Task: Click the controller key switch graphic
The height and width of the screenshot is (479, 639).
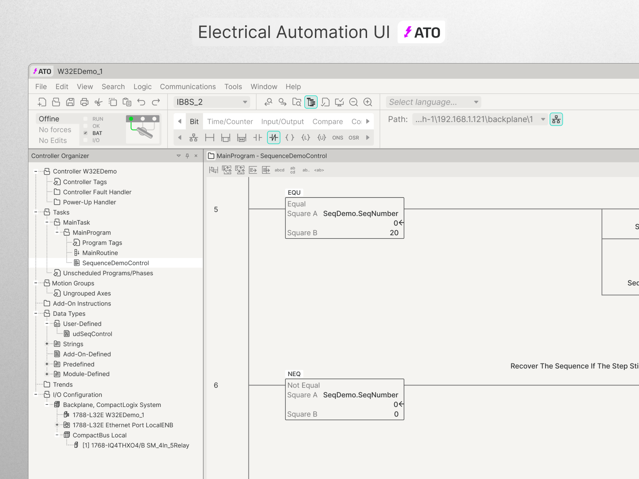Action: (142, 128)
